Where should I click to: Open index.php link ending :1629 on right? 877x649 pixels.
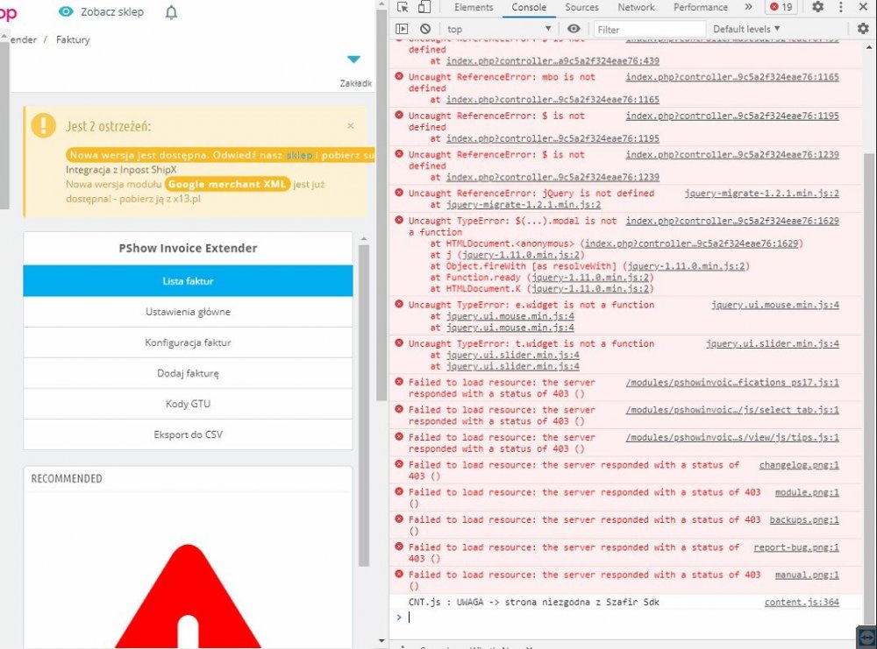pos(732,222)
